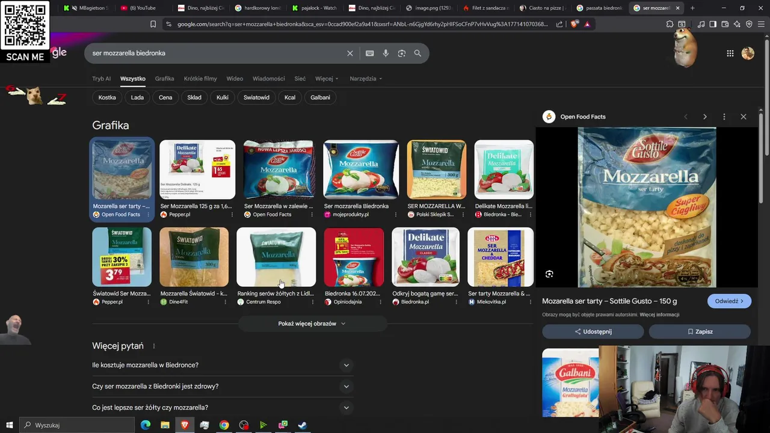The image size is (770, 433).
Task: Open Ser Mozzarella 125 g Pepper.pl thumbnail
Action: tap(197, 170)
